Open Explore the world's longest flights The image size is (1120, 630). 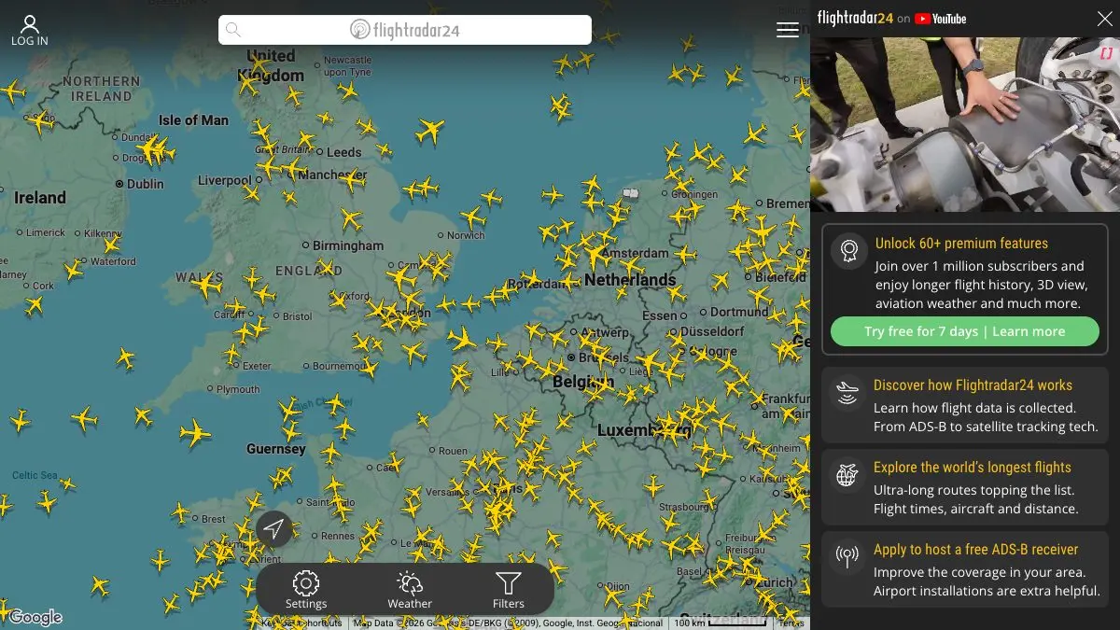973,467
